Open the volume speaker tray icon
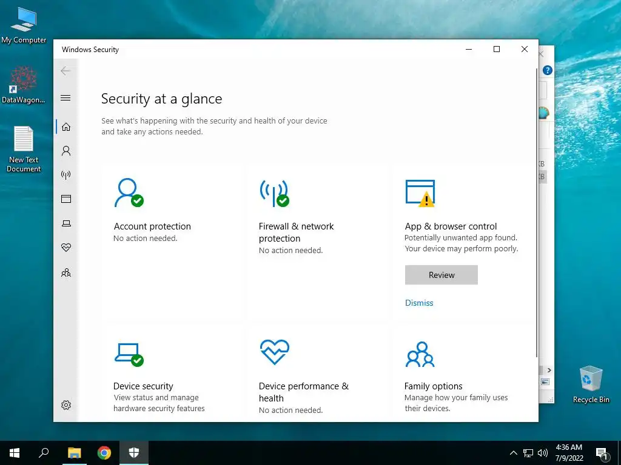Image resolution: width=621 pixels, height=465 pixels. pyautogui.click(x=543, y=453)
